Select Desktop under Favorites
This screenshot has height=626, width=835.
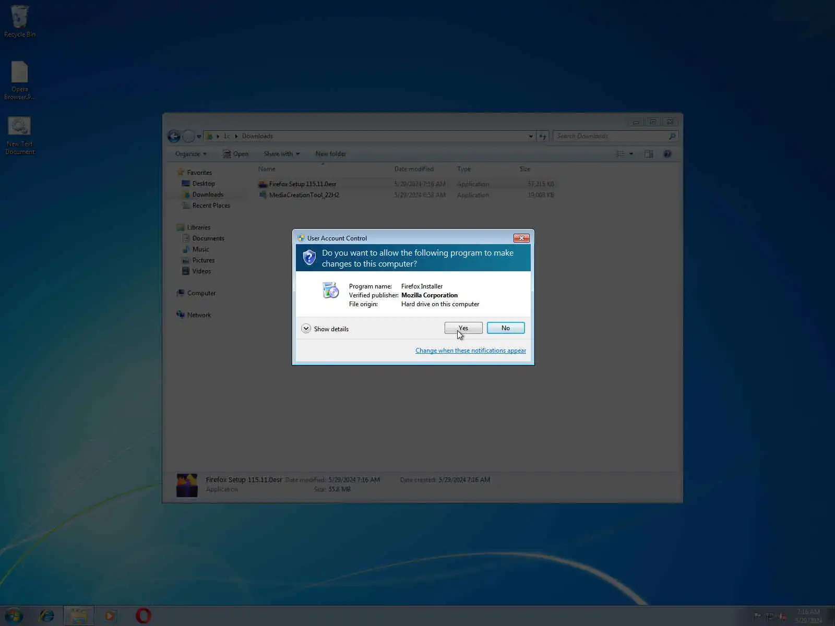point(204,184)
